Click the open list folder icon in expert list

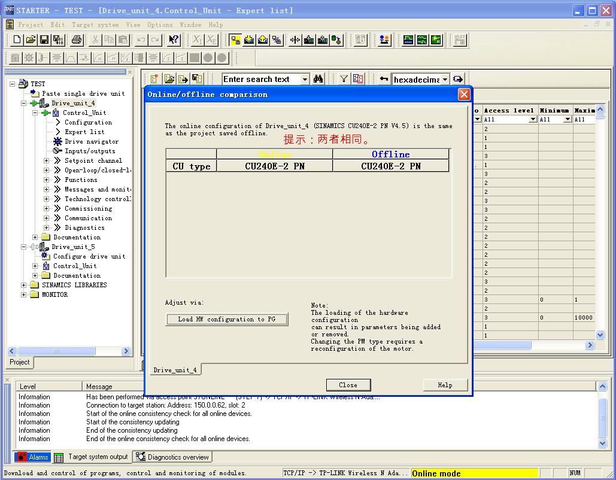coord(169,79)
